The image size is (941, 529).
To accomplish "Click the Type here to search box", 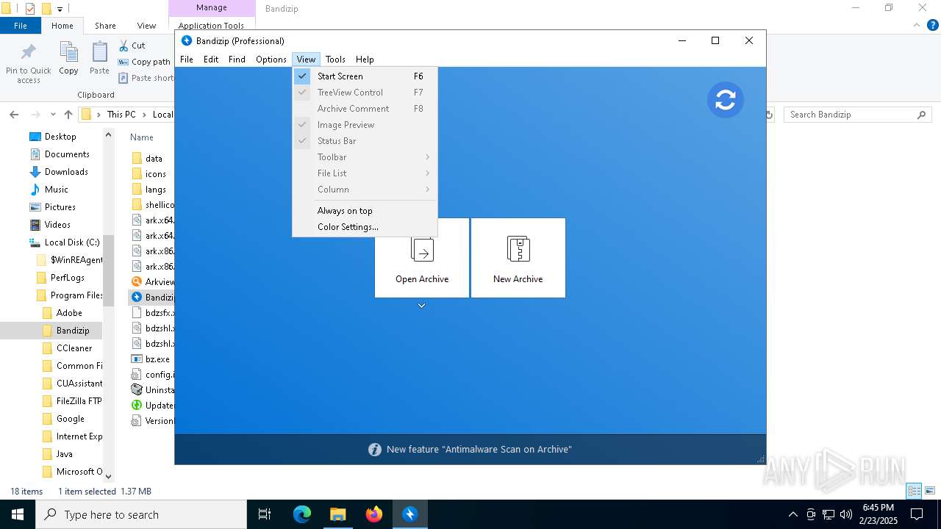I will (x=141, y=514).
